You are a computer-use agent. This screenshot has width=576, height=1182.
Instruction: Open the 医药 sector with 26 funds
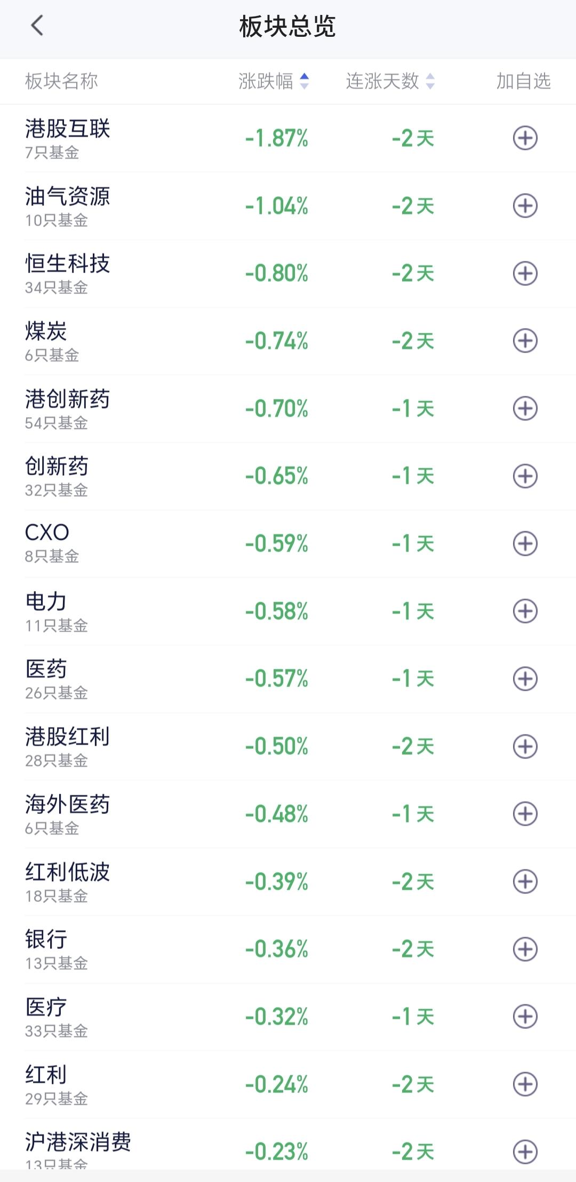288,678
